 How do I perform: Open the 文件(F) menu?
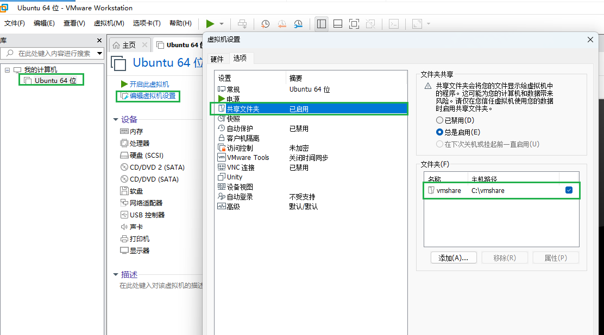[15, 23]
